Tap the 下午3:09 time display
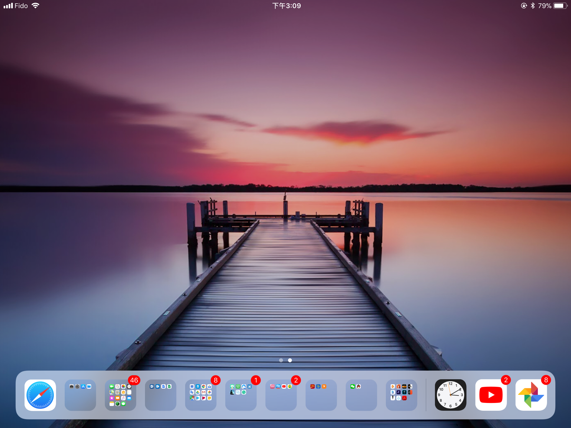Image resolution: width=571 pixels, height=428 pixels. [x=286, y=6]
